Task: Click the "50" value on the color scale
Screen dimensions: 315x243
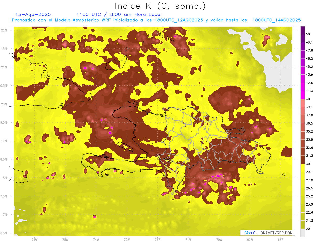Action: tap(308, 34)
